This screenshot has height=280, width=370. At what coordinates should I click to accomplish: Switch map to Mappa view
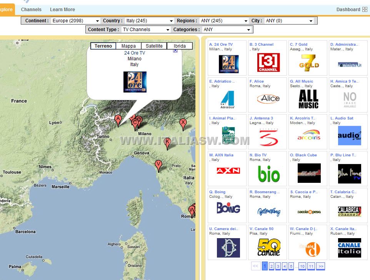(128, 46)
